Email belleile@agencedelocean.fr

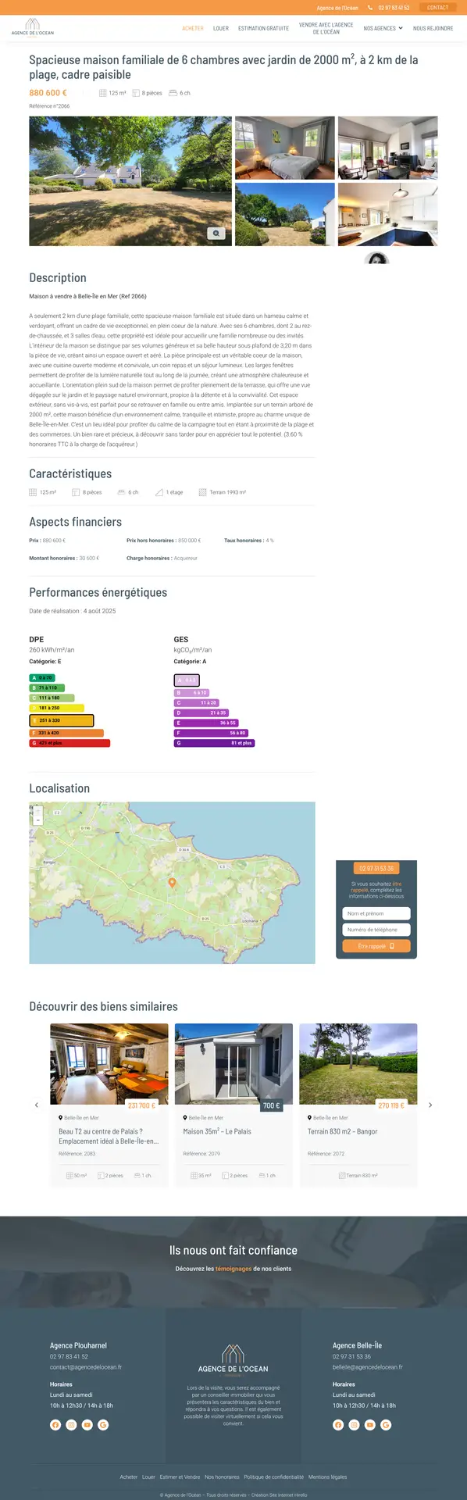click(368, 1367)
